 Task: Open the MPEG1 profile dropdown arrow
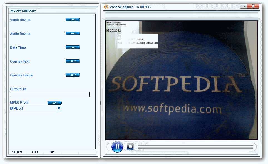click(x=59, y=108)
